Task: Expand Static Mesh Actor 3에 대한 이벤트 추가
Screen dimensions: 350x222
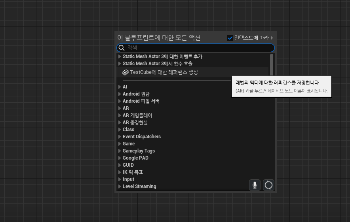Action: coord(120,56)
